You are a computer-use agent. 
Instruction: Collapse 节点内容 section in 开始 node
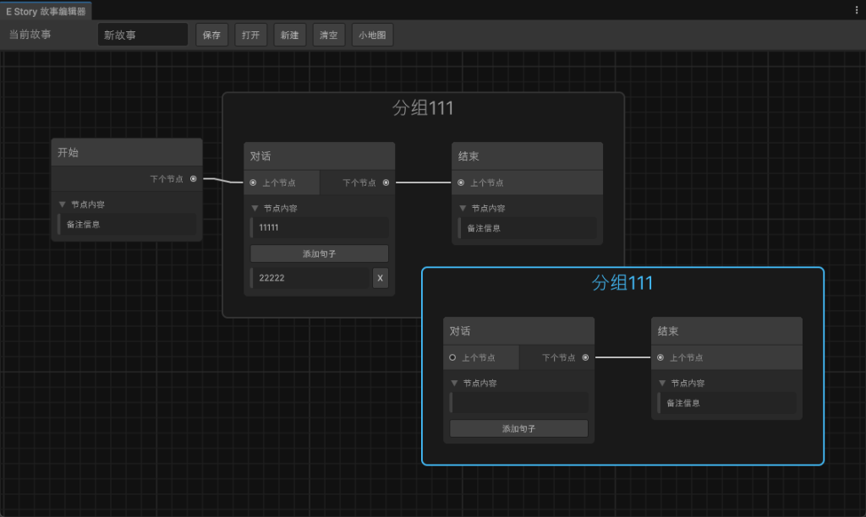(63, 204)
